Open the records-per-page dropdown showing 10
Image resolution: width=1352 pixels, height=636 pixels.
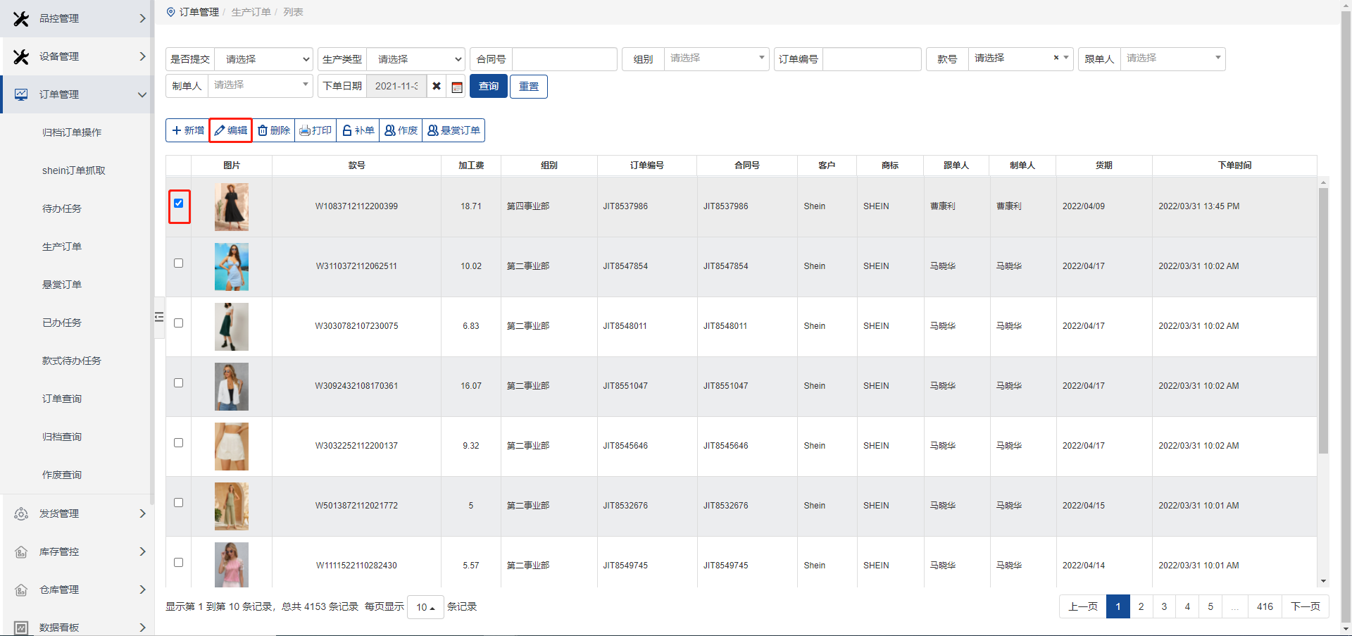point(425,607)
